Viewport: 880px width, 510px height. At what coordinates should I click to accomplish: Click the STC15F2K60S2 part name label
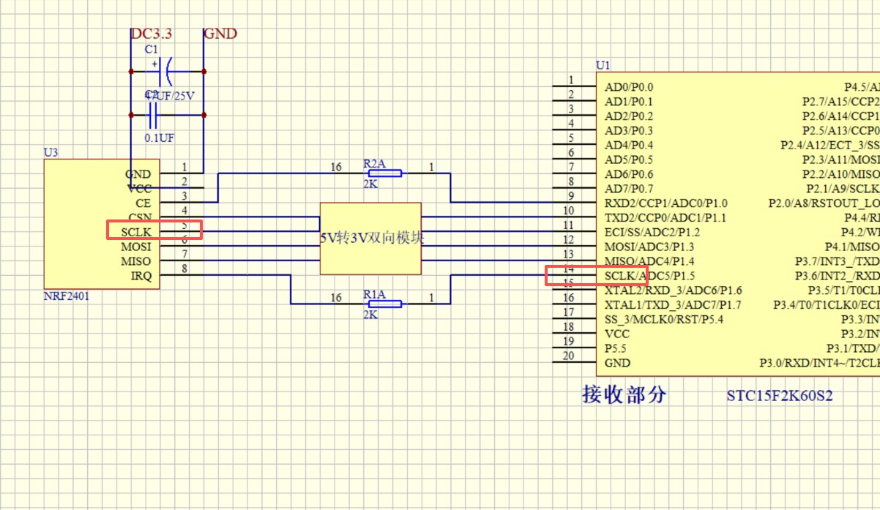(x=780, y=396)
